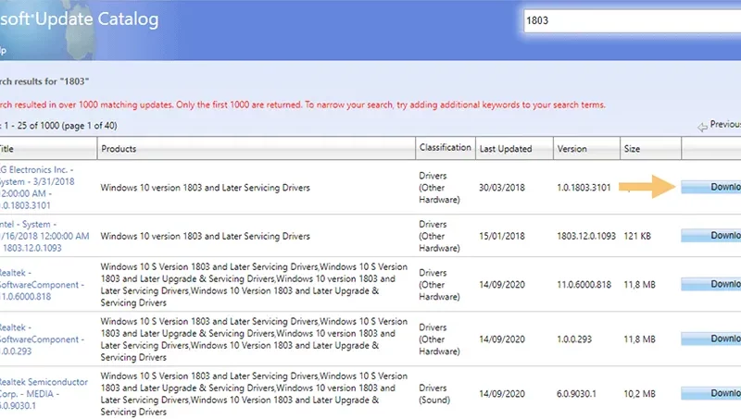741x419 pixels.
Task: Click the search results for "1803" heading
Action: (x=44, y=81)
